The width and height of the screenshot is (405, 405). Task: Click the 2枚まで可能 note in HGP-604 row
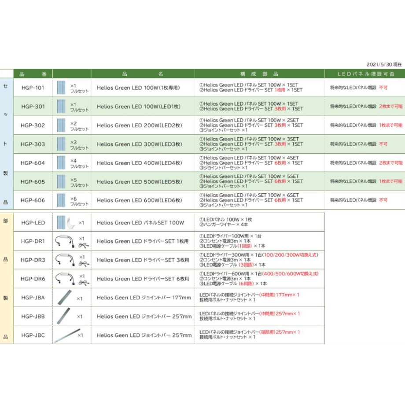pyautogui.click(x=391, y=163)
